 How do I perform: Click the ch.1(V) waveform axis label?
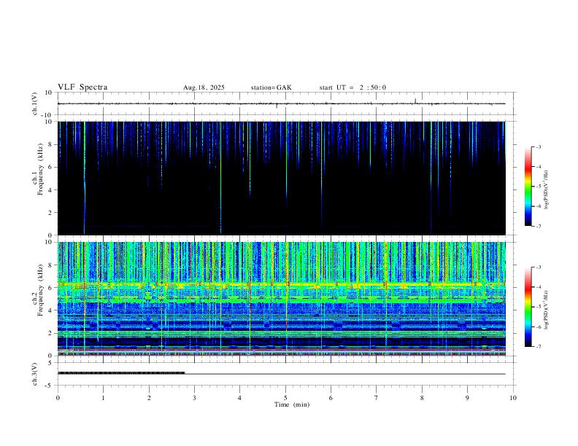click(36, 104)
